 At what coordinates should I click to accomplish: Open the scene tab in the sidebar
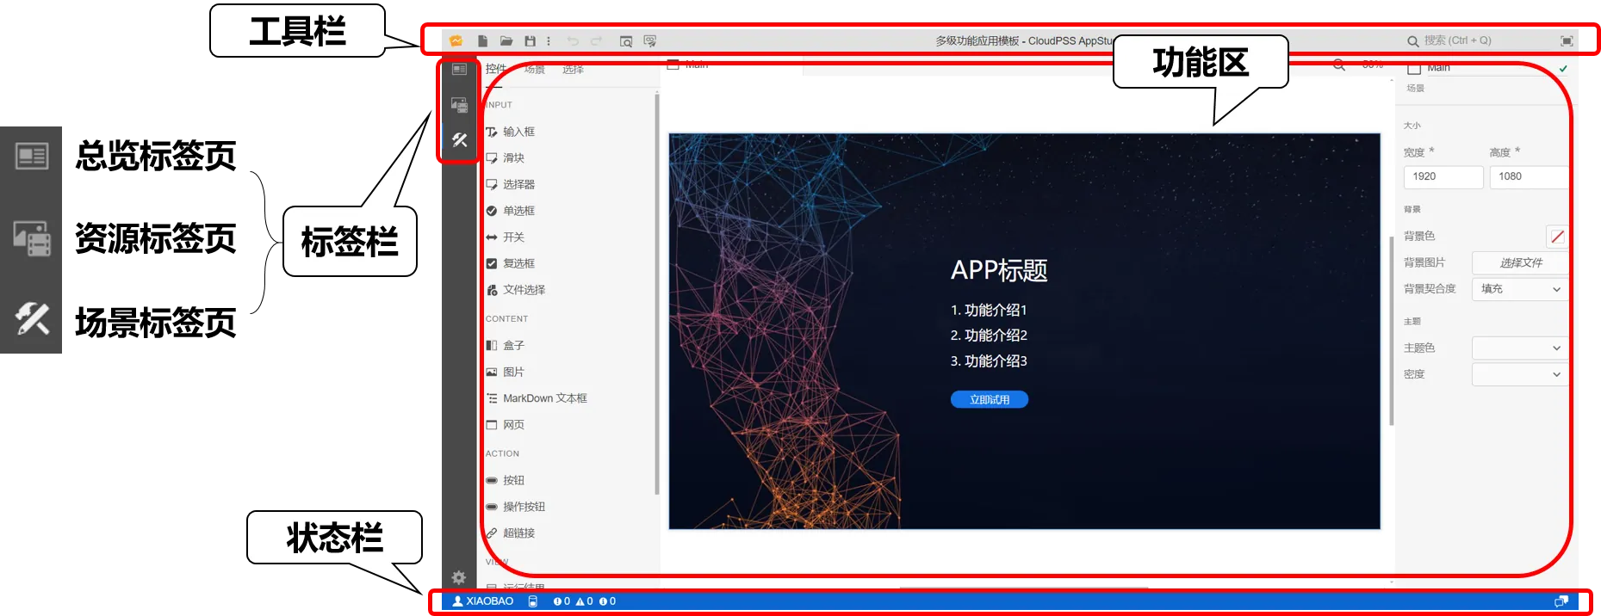click(x=459, y=140)
